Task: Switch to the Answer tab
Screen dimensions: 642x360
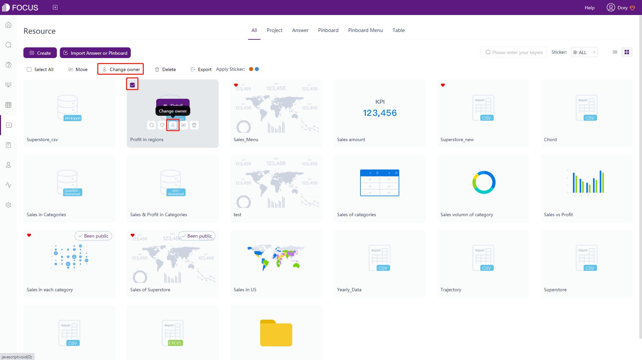Action: coord(300,30)
